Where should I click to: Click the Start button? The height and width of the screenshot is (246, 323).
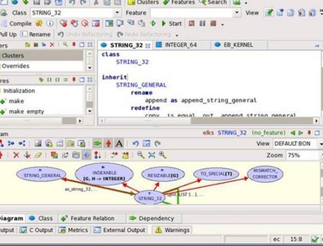[x=172, y=24]
